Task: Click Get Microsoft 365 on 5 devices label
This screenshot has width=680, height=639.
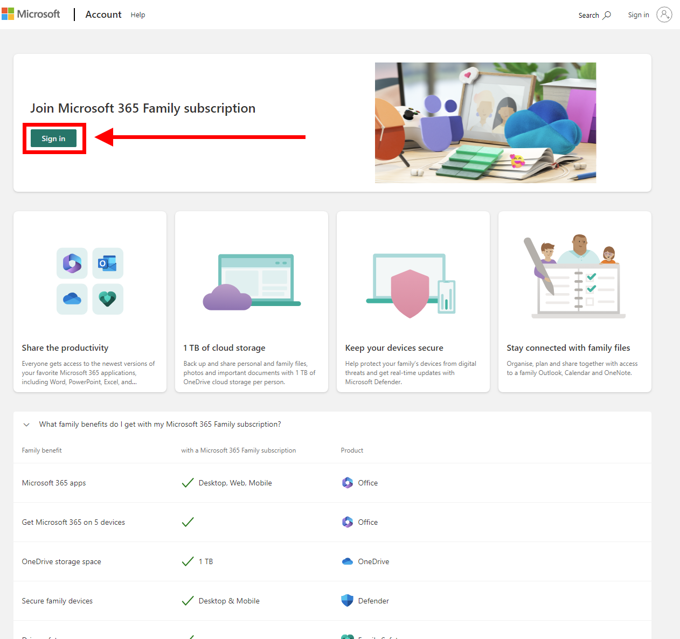Action: (x=73, y=523)
